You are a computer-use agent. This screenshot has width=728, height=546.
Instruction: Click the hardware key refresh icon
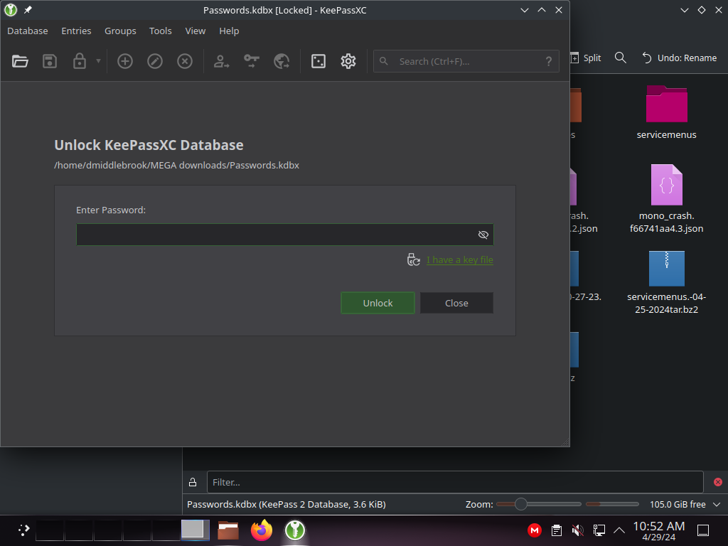pyautogui.click(x=413, y=259)
